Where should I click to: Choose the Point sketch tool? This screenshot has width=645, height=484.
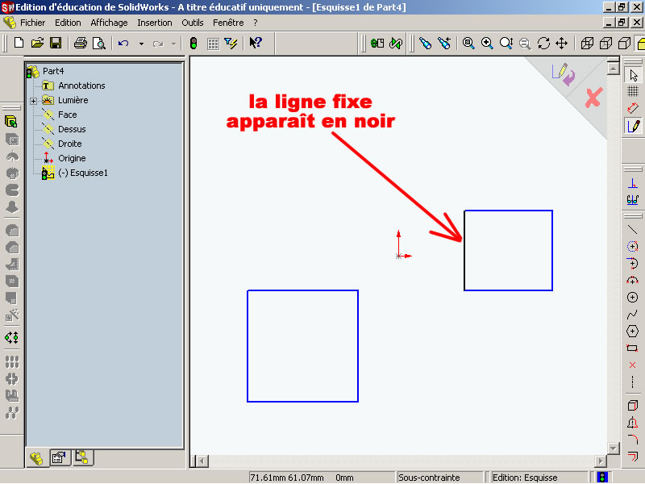pyautogui.click(x=633, y=365)
